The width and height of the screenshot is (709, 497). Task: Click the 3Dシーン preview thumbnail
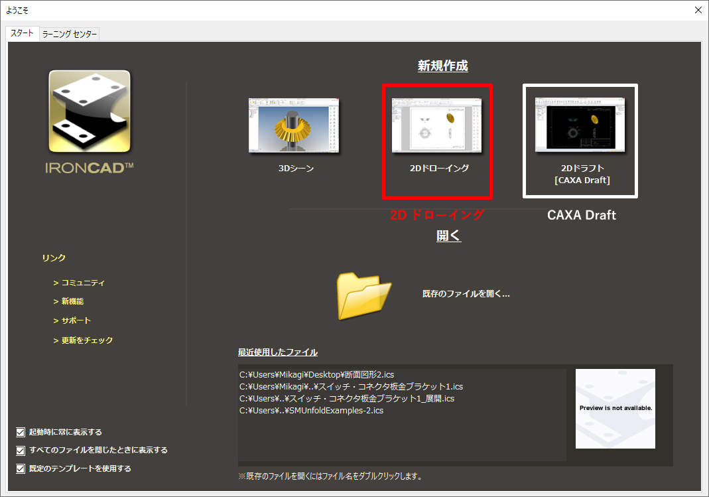(294, 124)
